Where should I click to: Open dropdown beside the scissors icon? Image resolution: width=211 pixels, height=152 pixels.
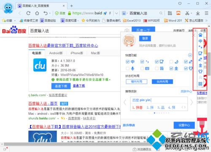click(x=192, y=14)
